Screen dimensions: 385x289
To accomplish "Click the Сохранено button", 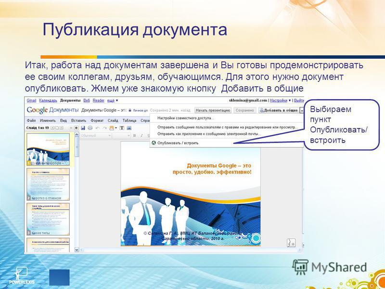I will click(244, 110).
